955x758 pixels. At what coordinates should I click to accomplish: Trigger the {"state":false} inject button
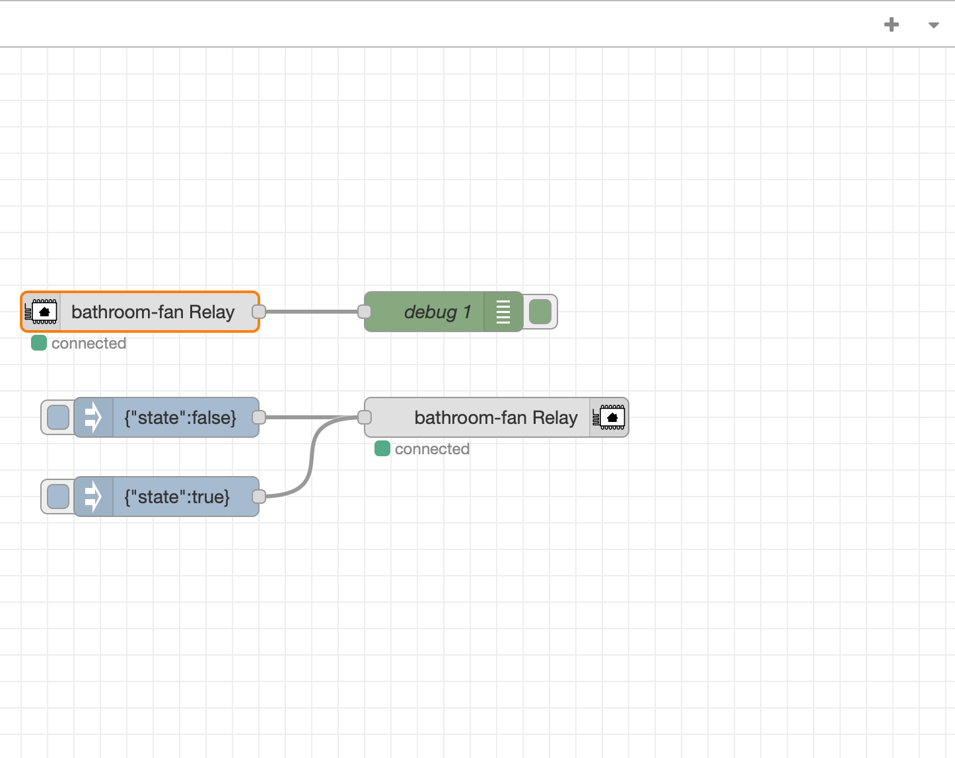(x=58, y=417)
